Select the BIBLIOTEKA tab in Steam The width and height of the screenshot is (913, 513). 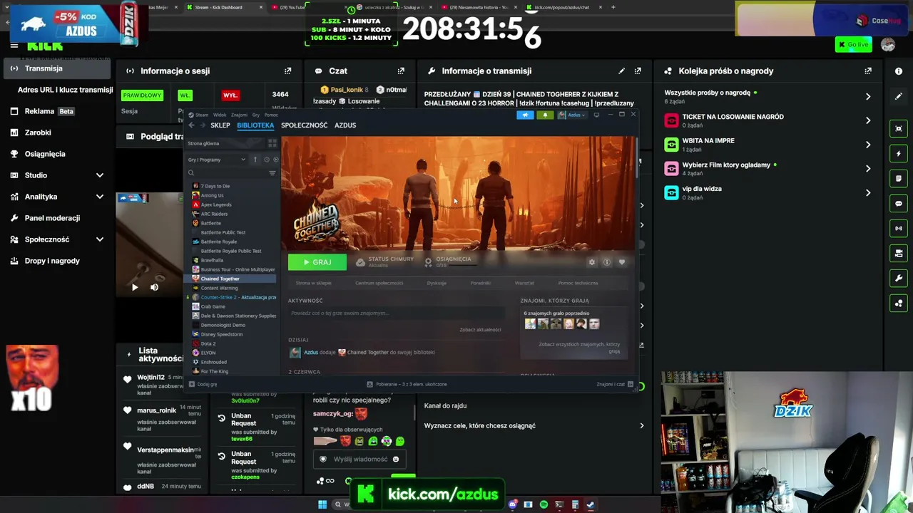tap(255, 125)
